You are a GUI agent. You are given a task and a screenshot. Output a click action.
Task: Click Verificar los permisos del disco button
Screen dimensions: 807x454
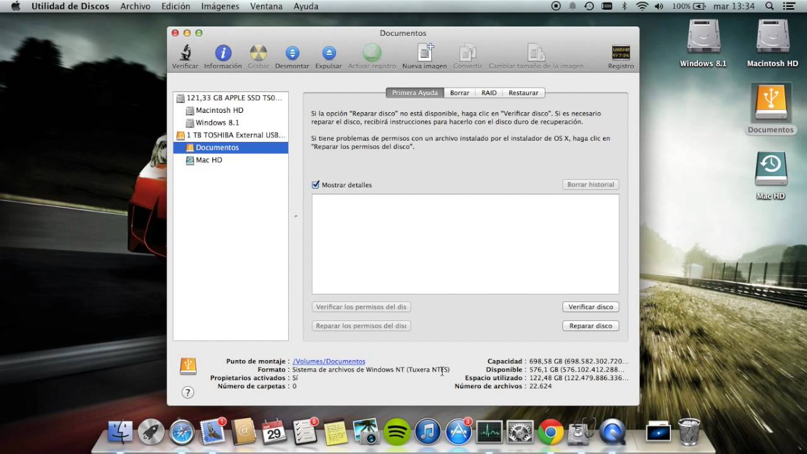pyautogui.click(x=361, y=307)
